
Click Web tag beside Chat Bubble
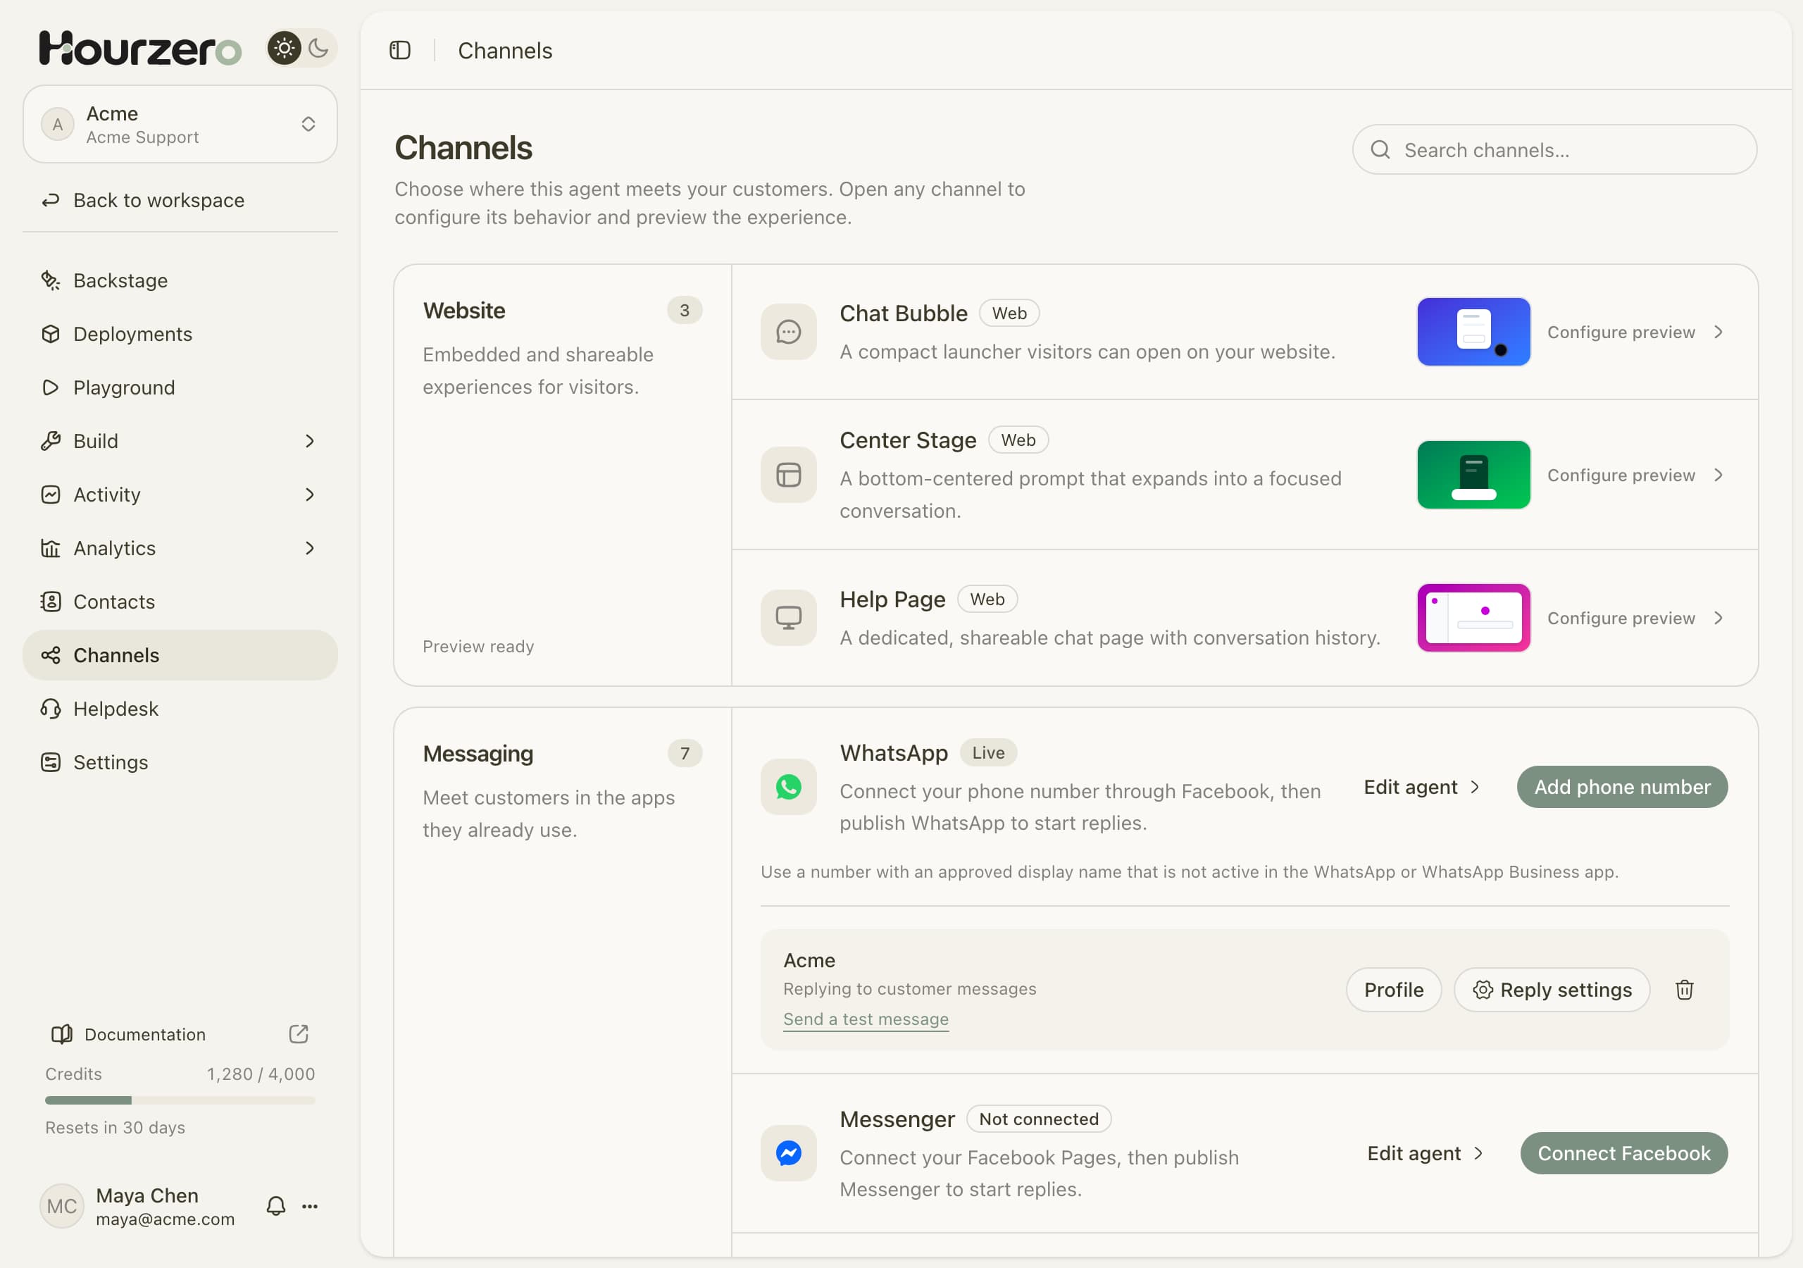[1009, 313]
